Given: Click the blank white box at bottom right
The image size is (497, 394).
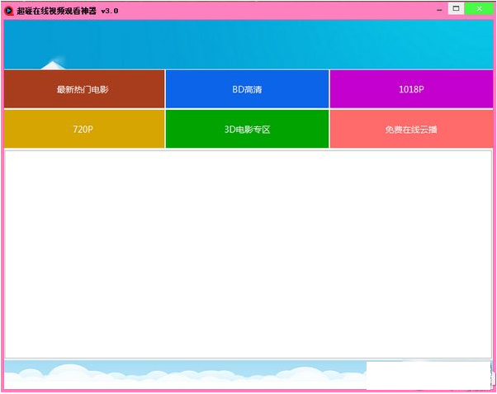Looking at the screenshot, I should click(x=428, y=373).
